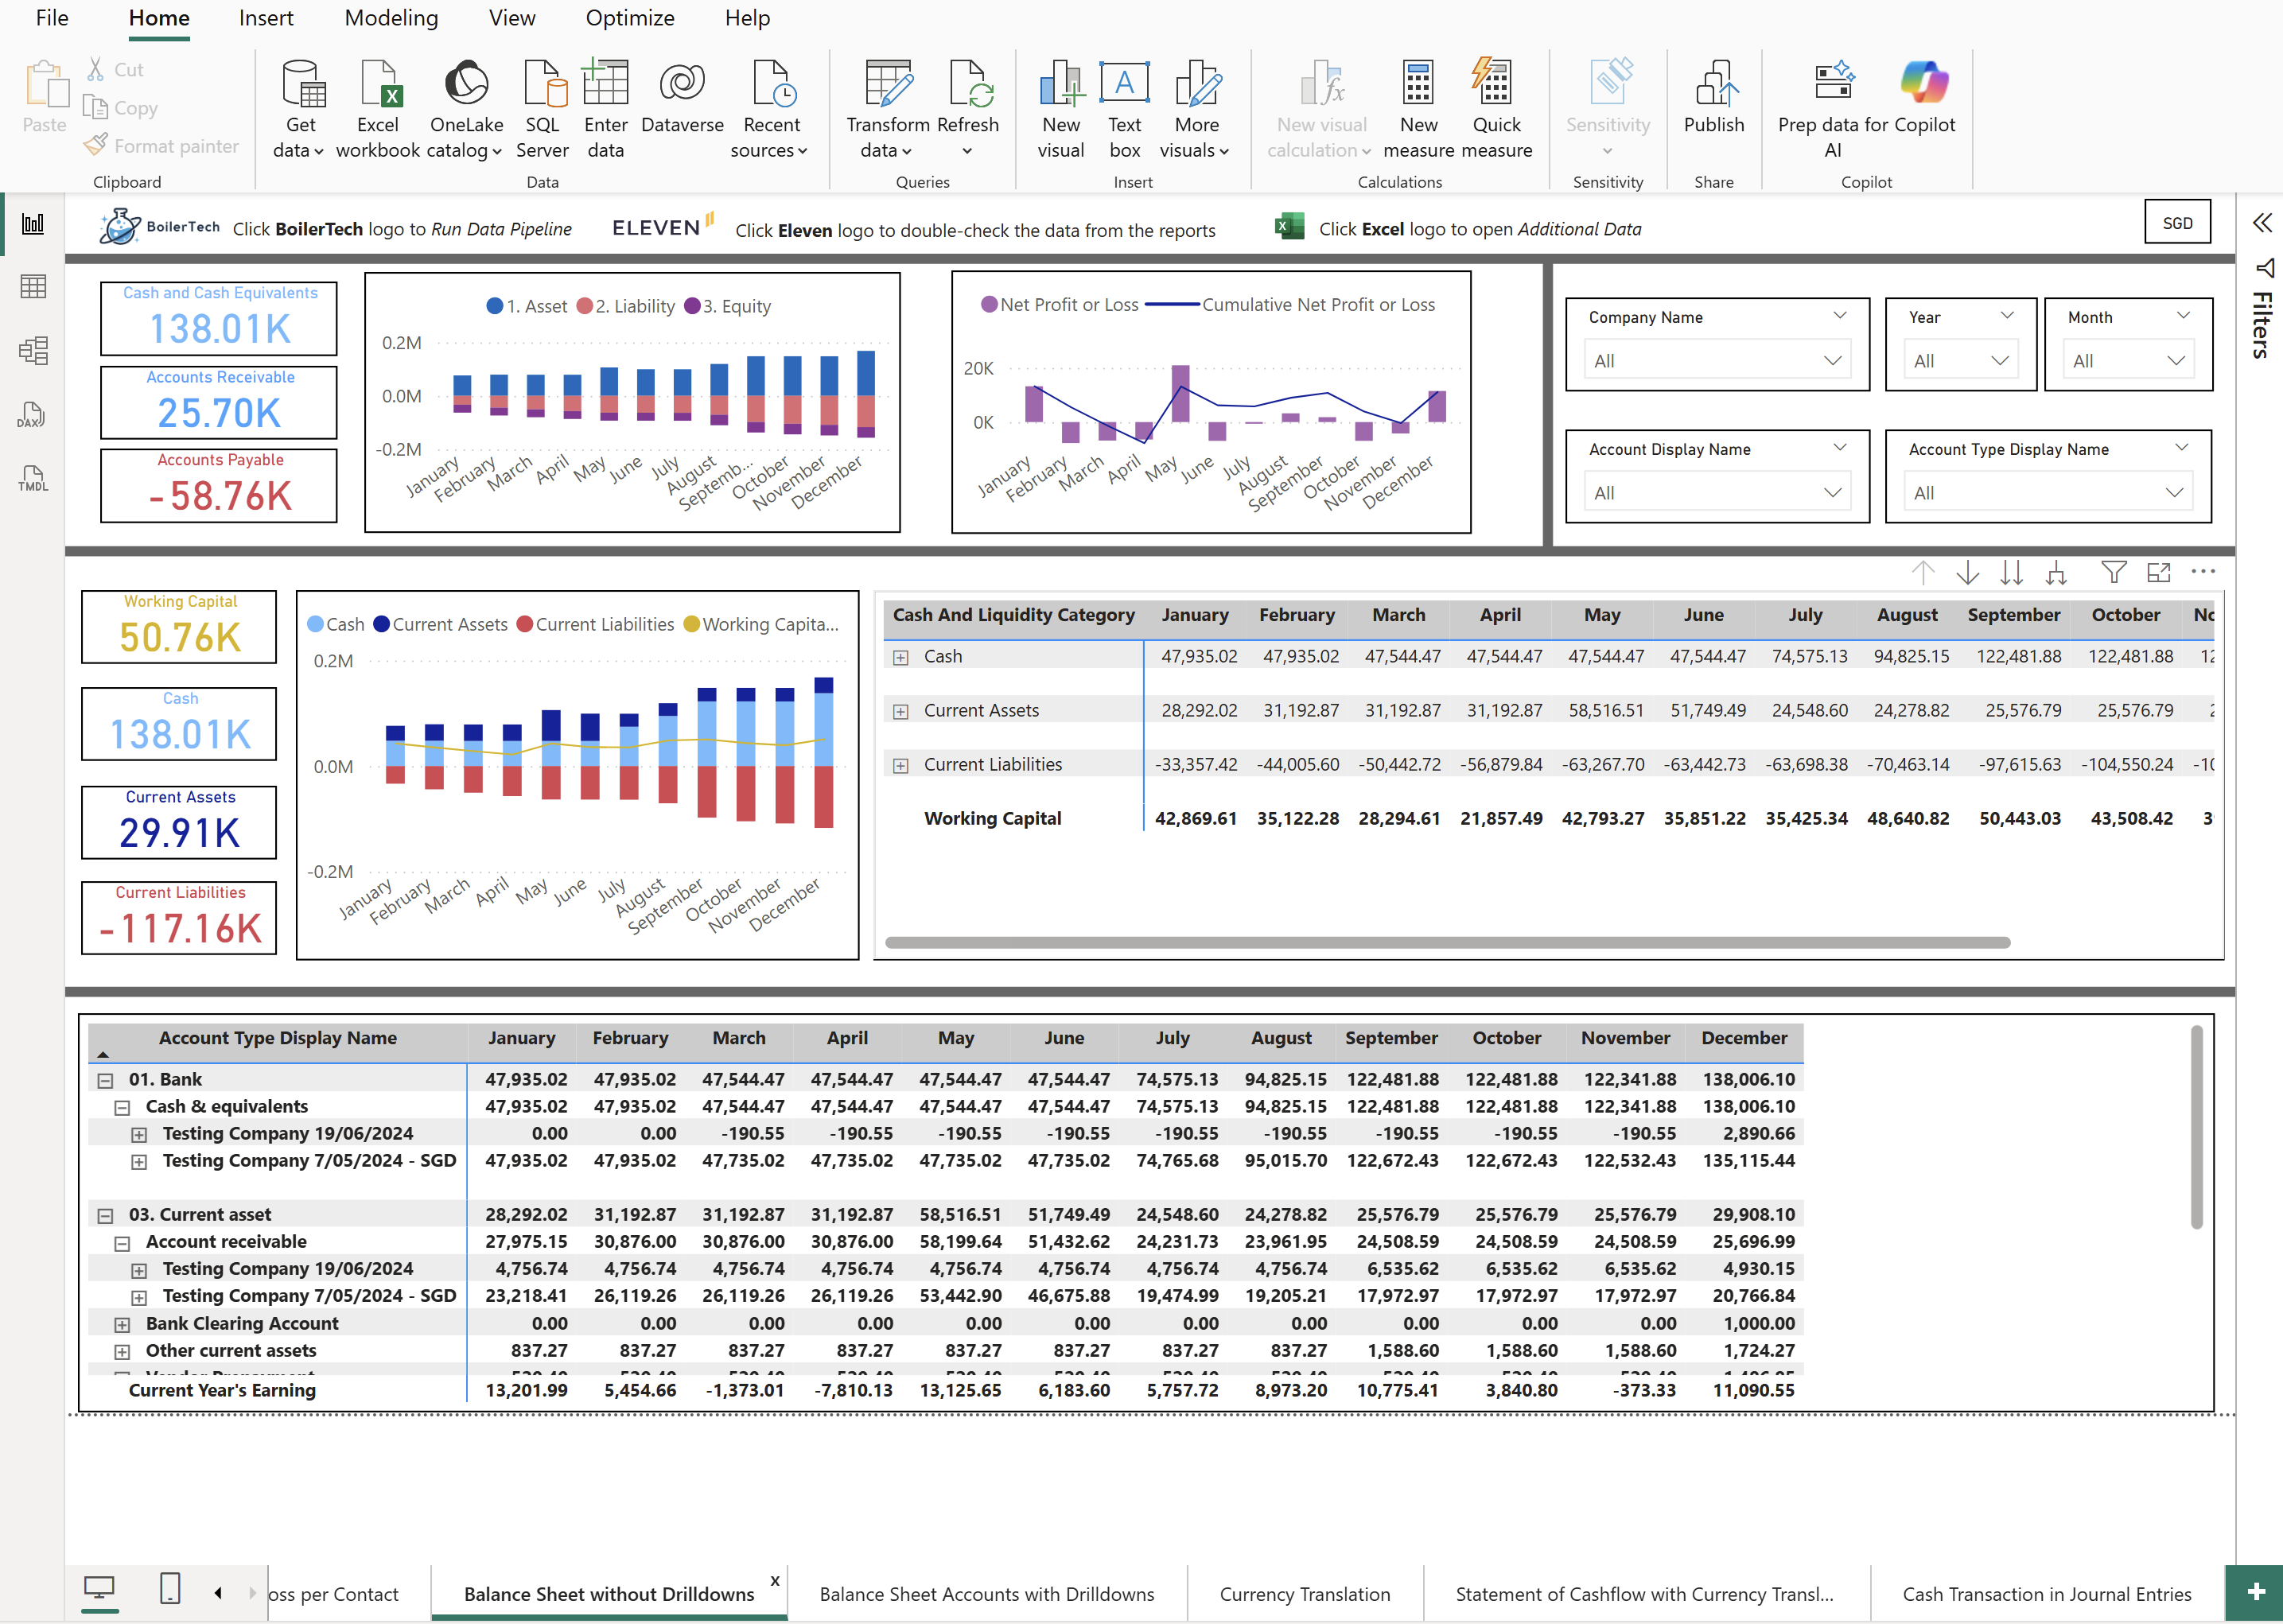Open DAX query view in sidebar

pyautogui.click(x=32, y=415)
